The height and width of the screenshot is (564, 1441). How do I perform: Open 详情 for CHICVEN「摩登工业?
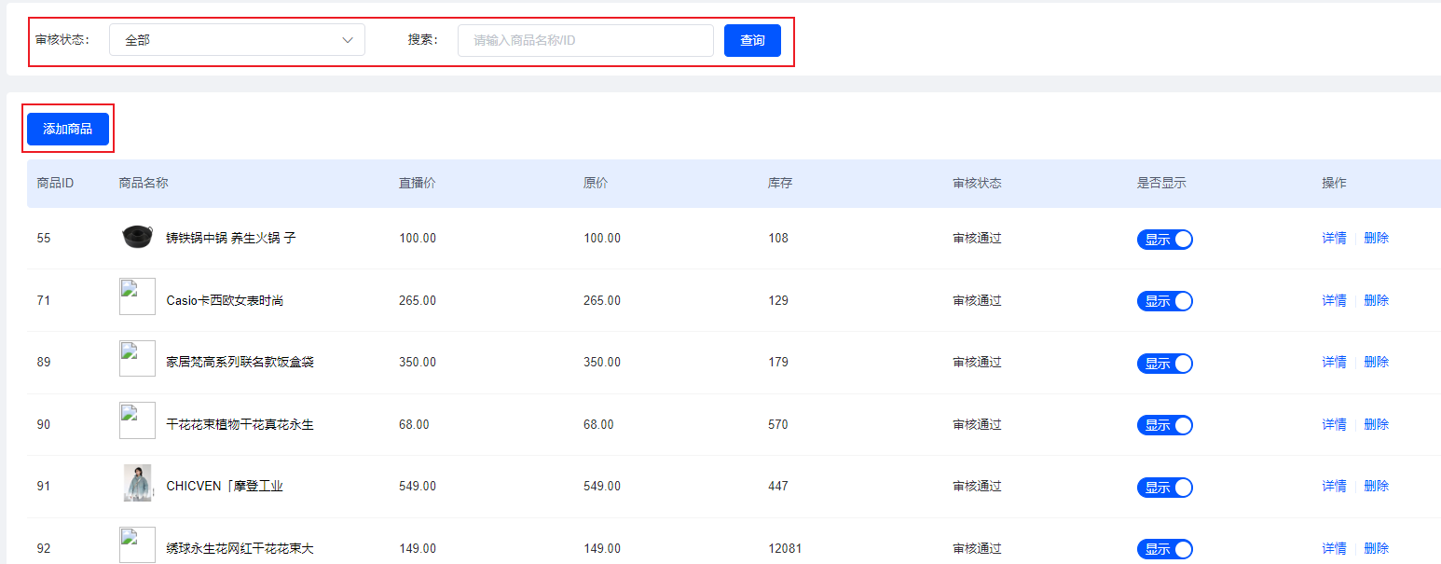(x=1334, y=486)
